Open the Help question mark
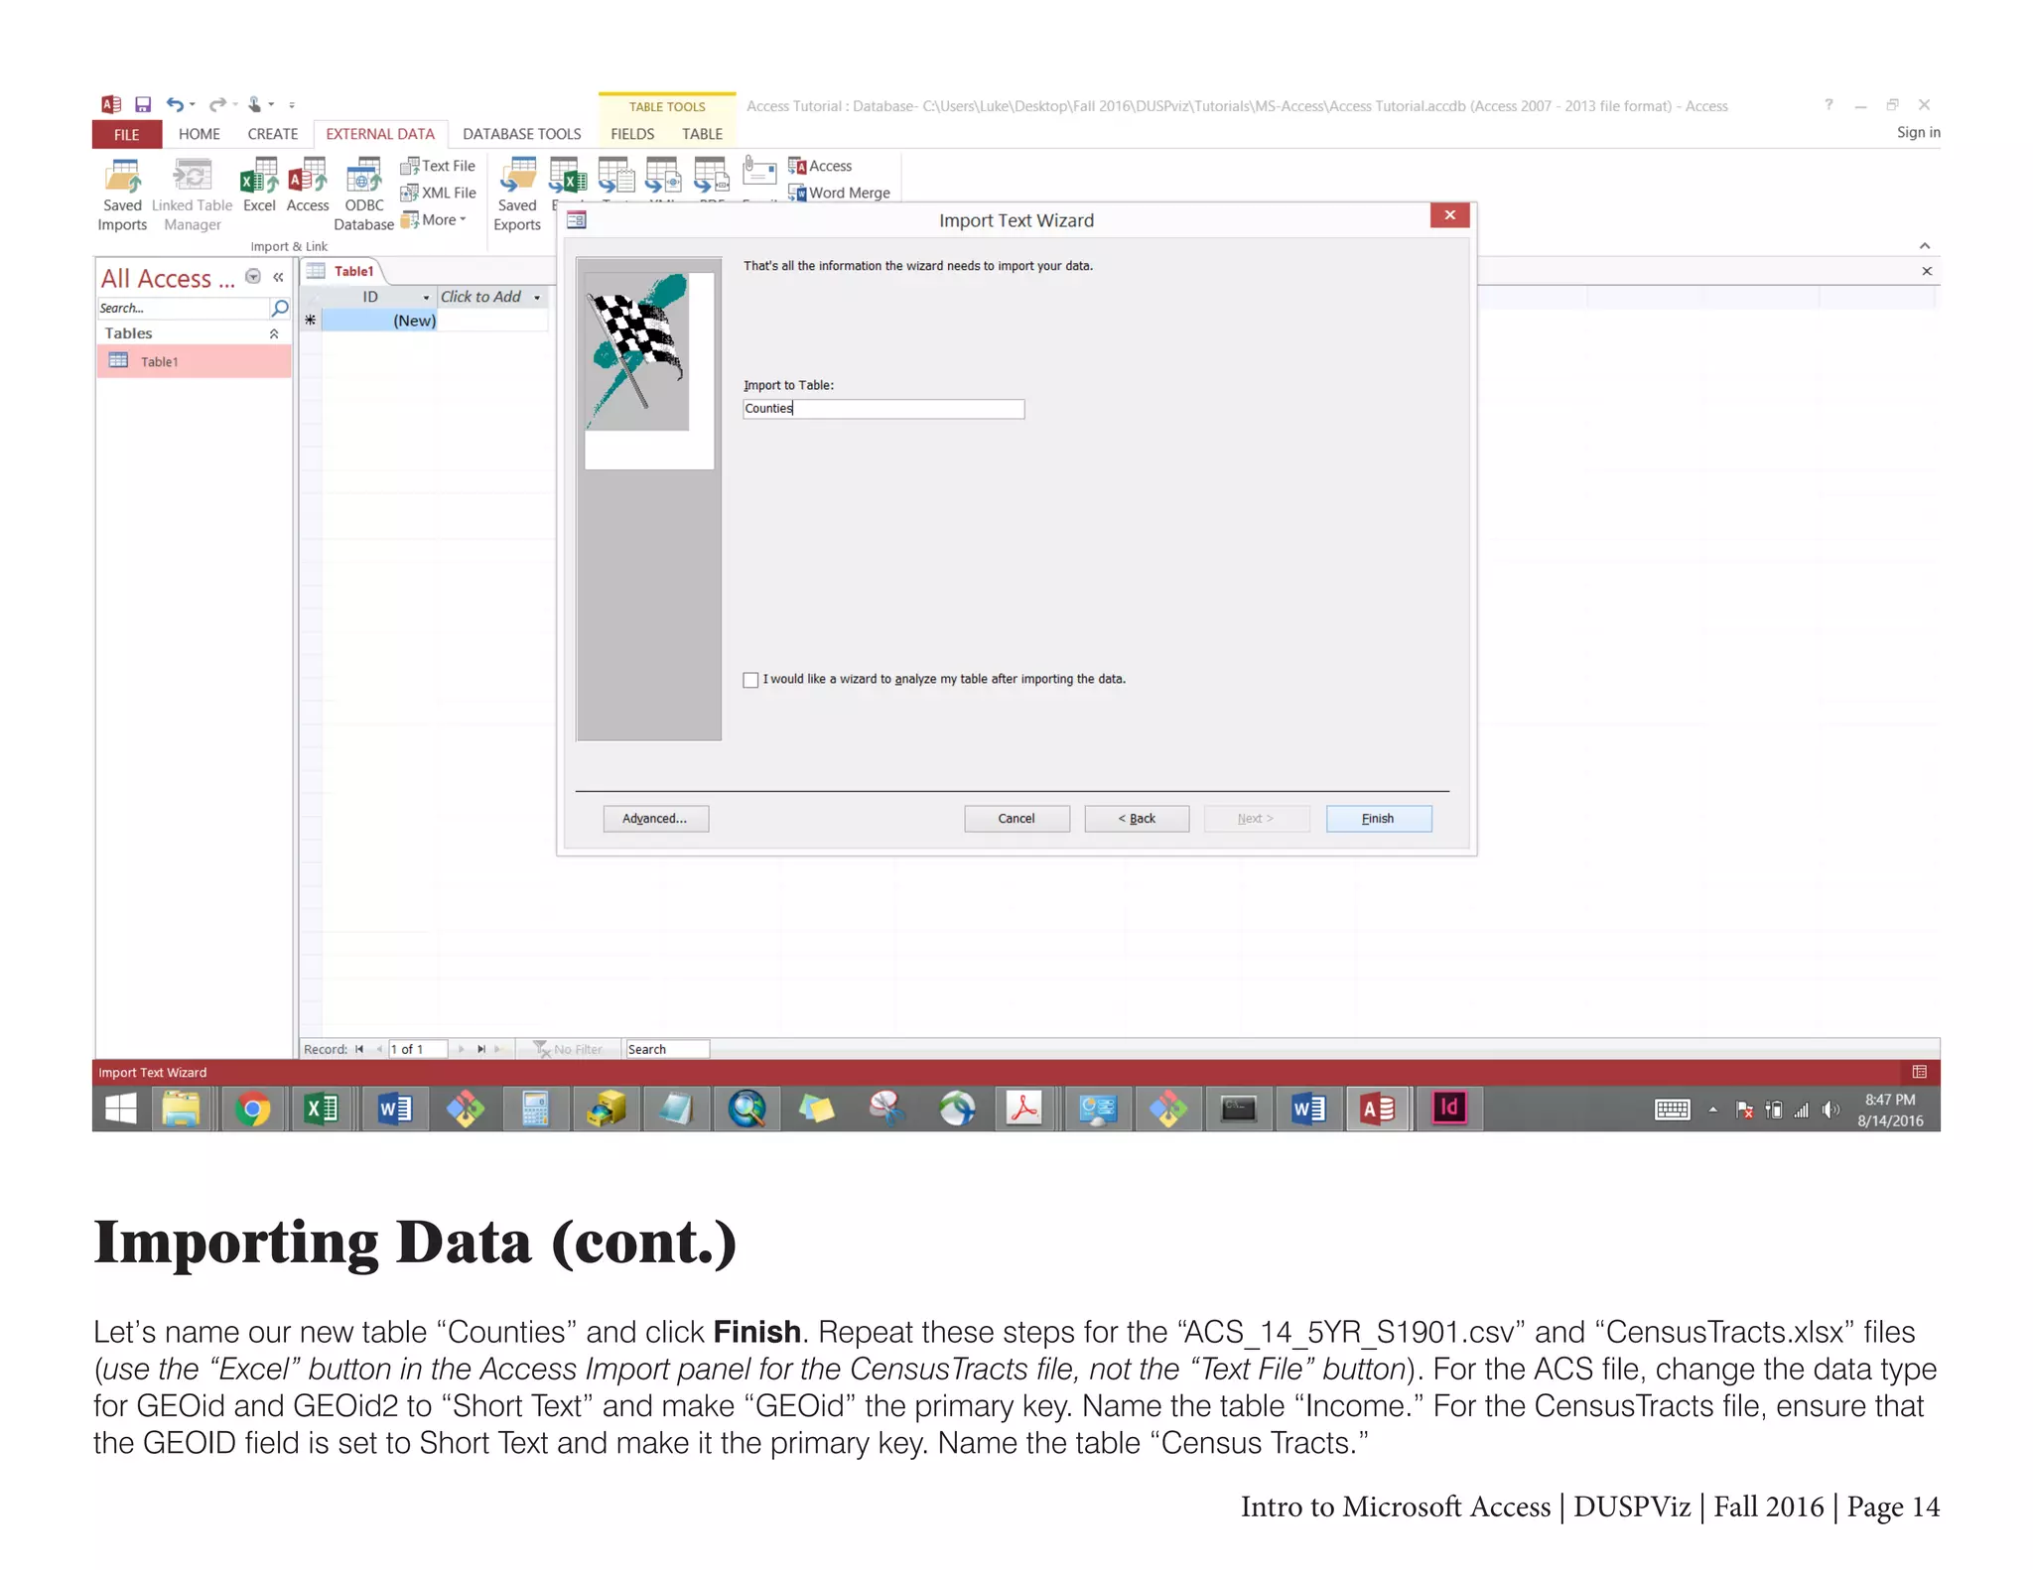The image size is (2033, 1570). (1829, 104)
